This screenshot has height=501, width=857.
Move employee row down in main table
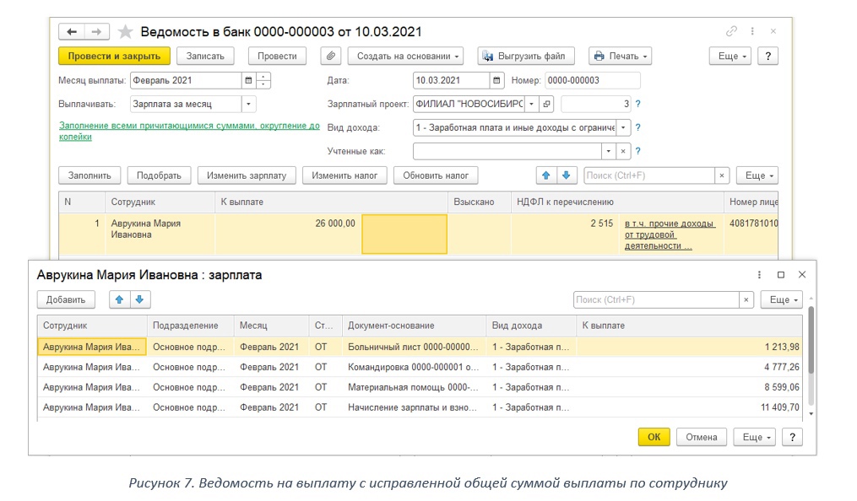click(567, 175)
